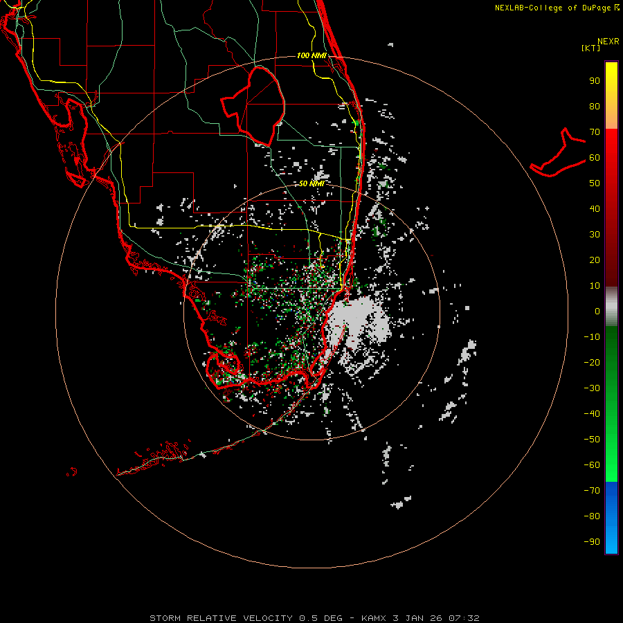
Task: Click the -40 value on the velocity scale
Action: 592,414
